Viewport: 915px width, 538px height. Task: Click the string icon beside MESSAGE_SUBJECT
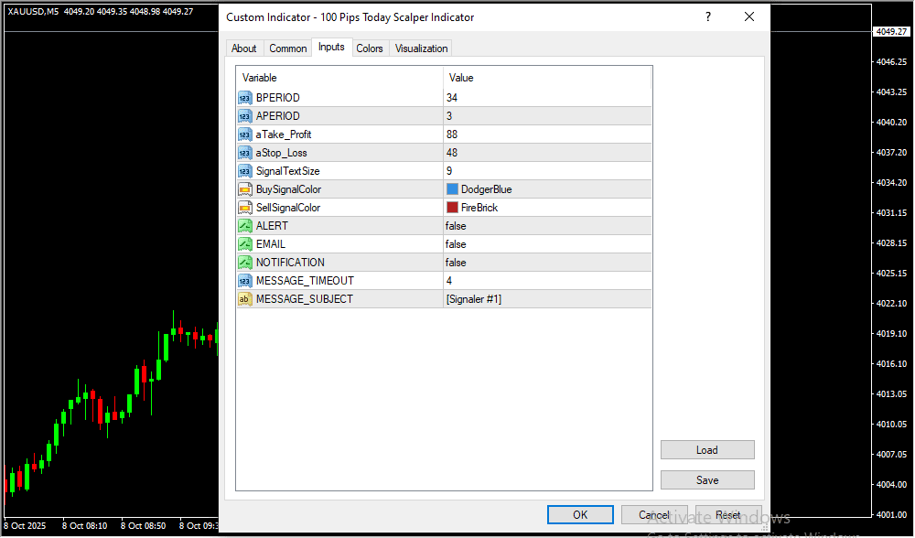pyautogui.click(x=244, y=299)
